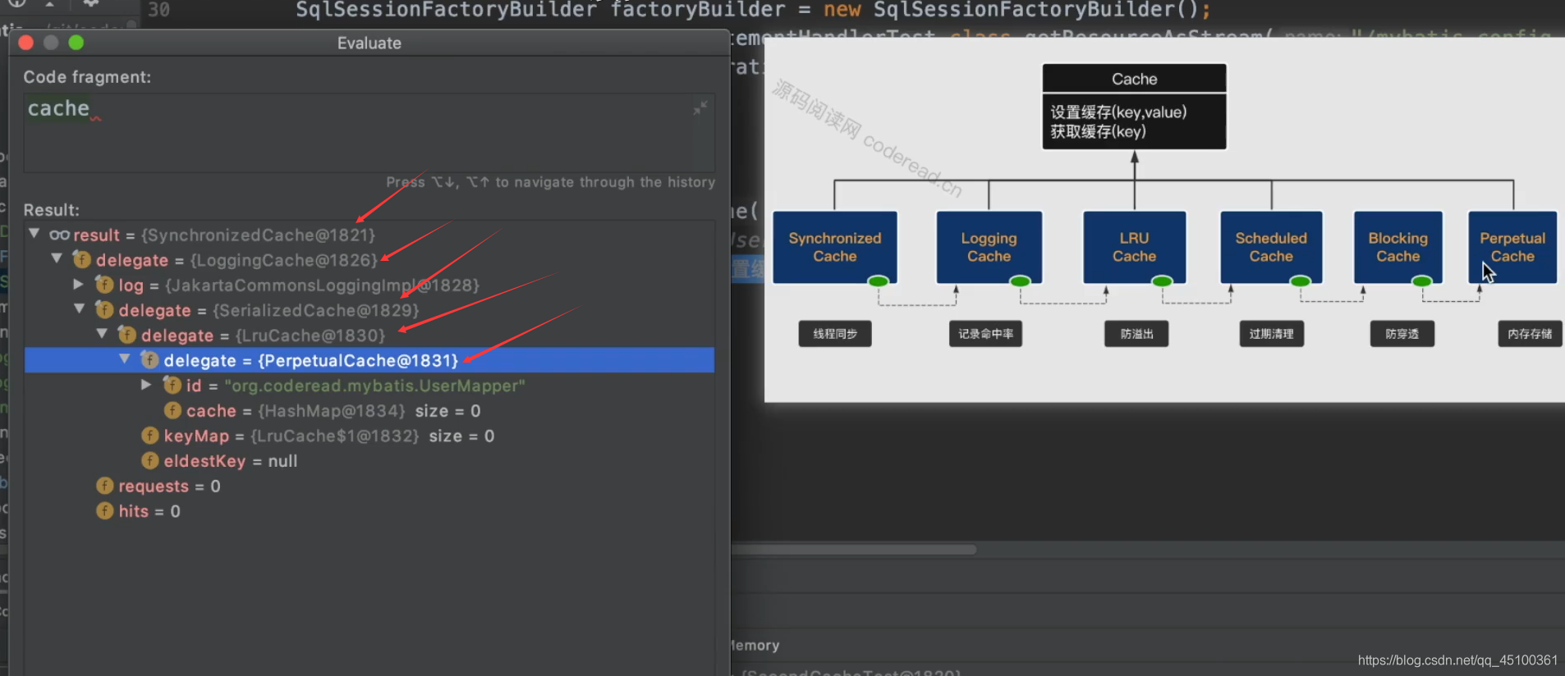Click field icon of LoggingCache delegate

[82, 260]
